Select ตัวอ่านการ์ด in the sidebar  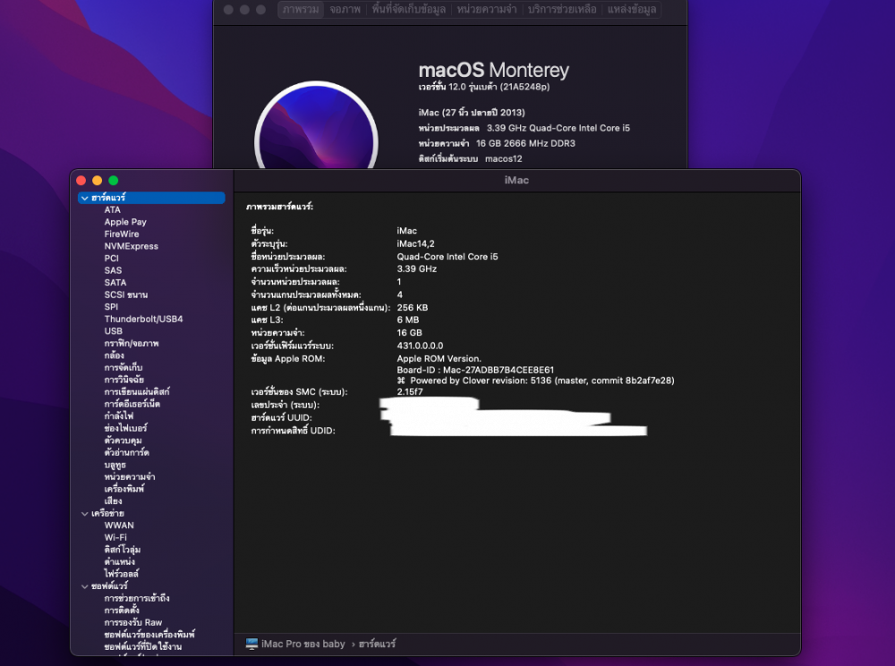coord(127,452)
